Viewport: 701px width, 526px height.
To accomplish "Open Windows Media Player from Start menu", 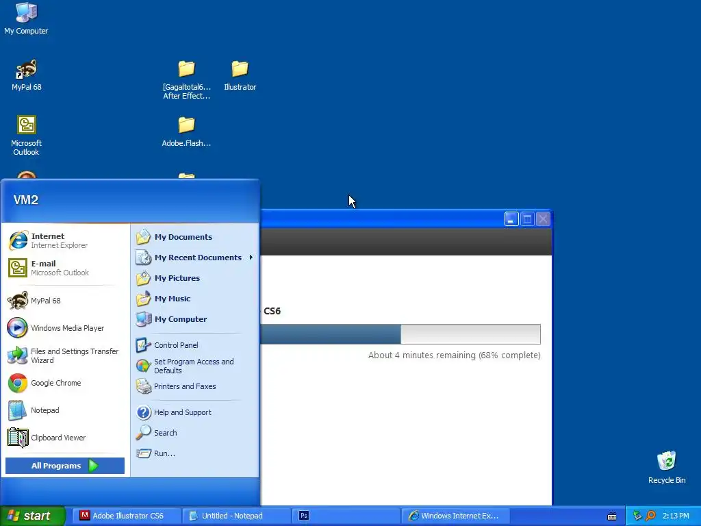I will [65, 328].
